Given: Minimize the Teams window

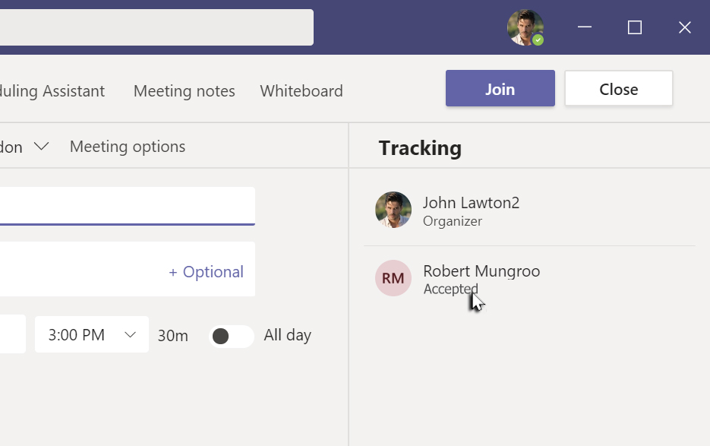Looking at the screenshot, I should [585, 27].
